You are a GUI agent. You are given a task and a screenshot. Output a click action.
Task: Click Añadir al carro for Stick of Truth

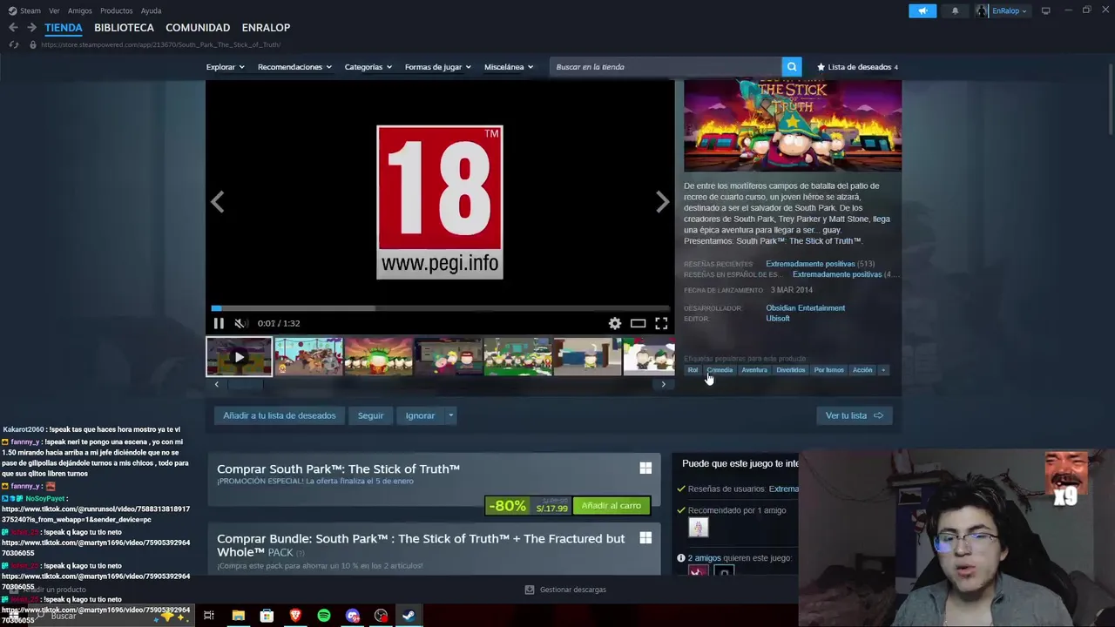tap(612, 506)
